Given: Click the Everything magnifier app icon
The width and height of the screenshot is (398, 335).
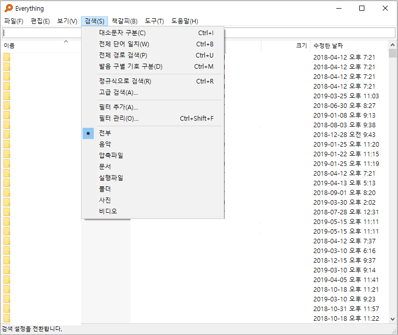Looking at the screenshot, I should (8, 8).
